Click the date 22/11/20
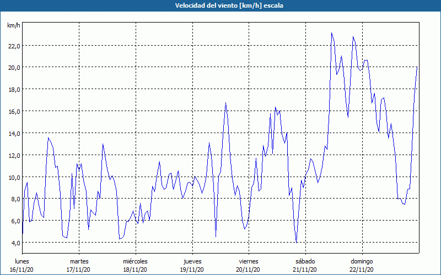This screenshot has height=275, width=441. tap(362, 269)
